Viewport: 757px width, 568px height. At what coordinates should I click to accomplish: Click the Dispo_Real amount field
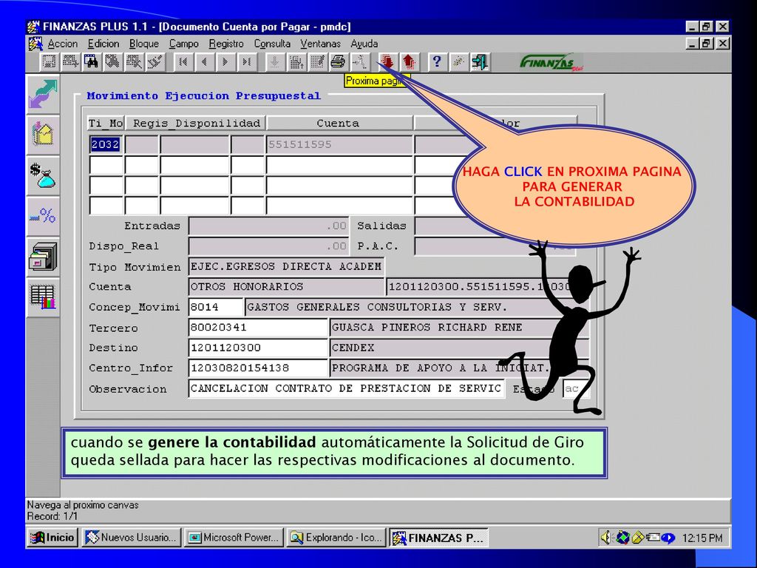pyautogui.click(x=269, y=246)
